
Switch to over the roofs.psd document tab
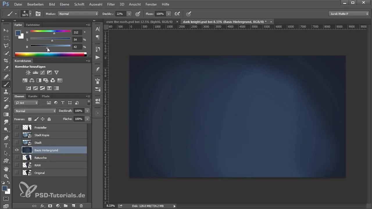(x=139, y=22)
